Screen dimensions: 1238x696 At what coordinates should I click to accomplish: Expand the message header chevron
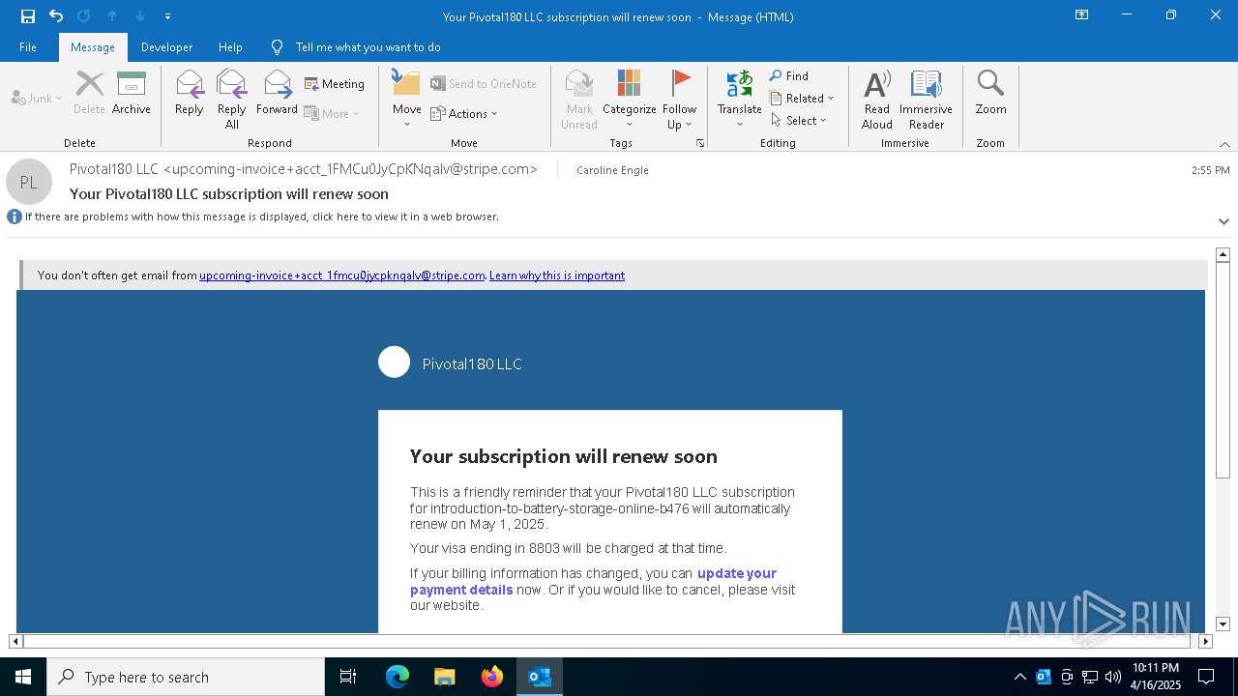tap(1223, 221)
